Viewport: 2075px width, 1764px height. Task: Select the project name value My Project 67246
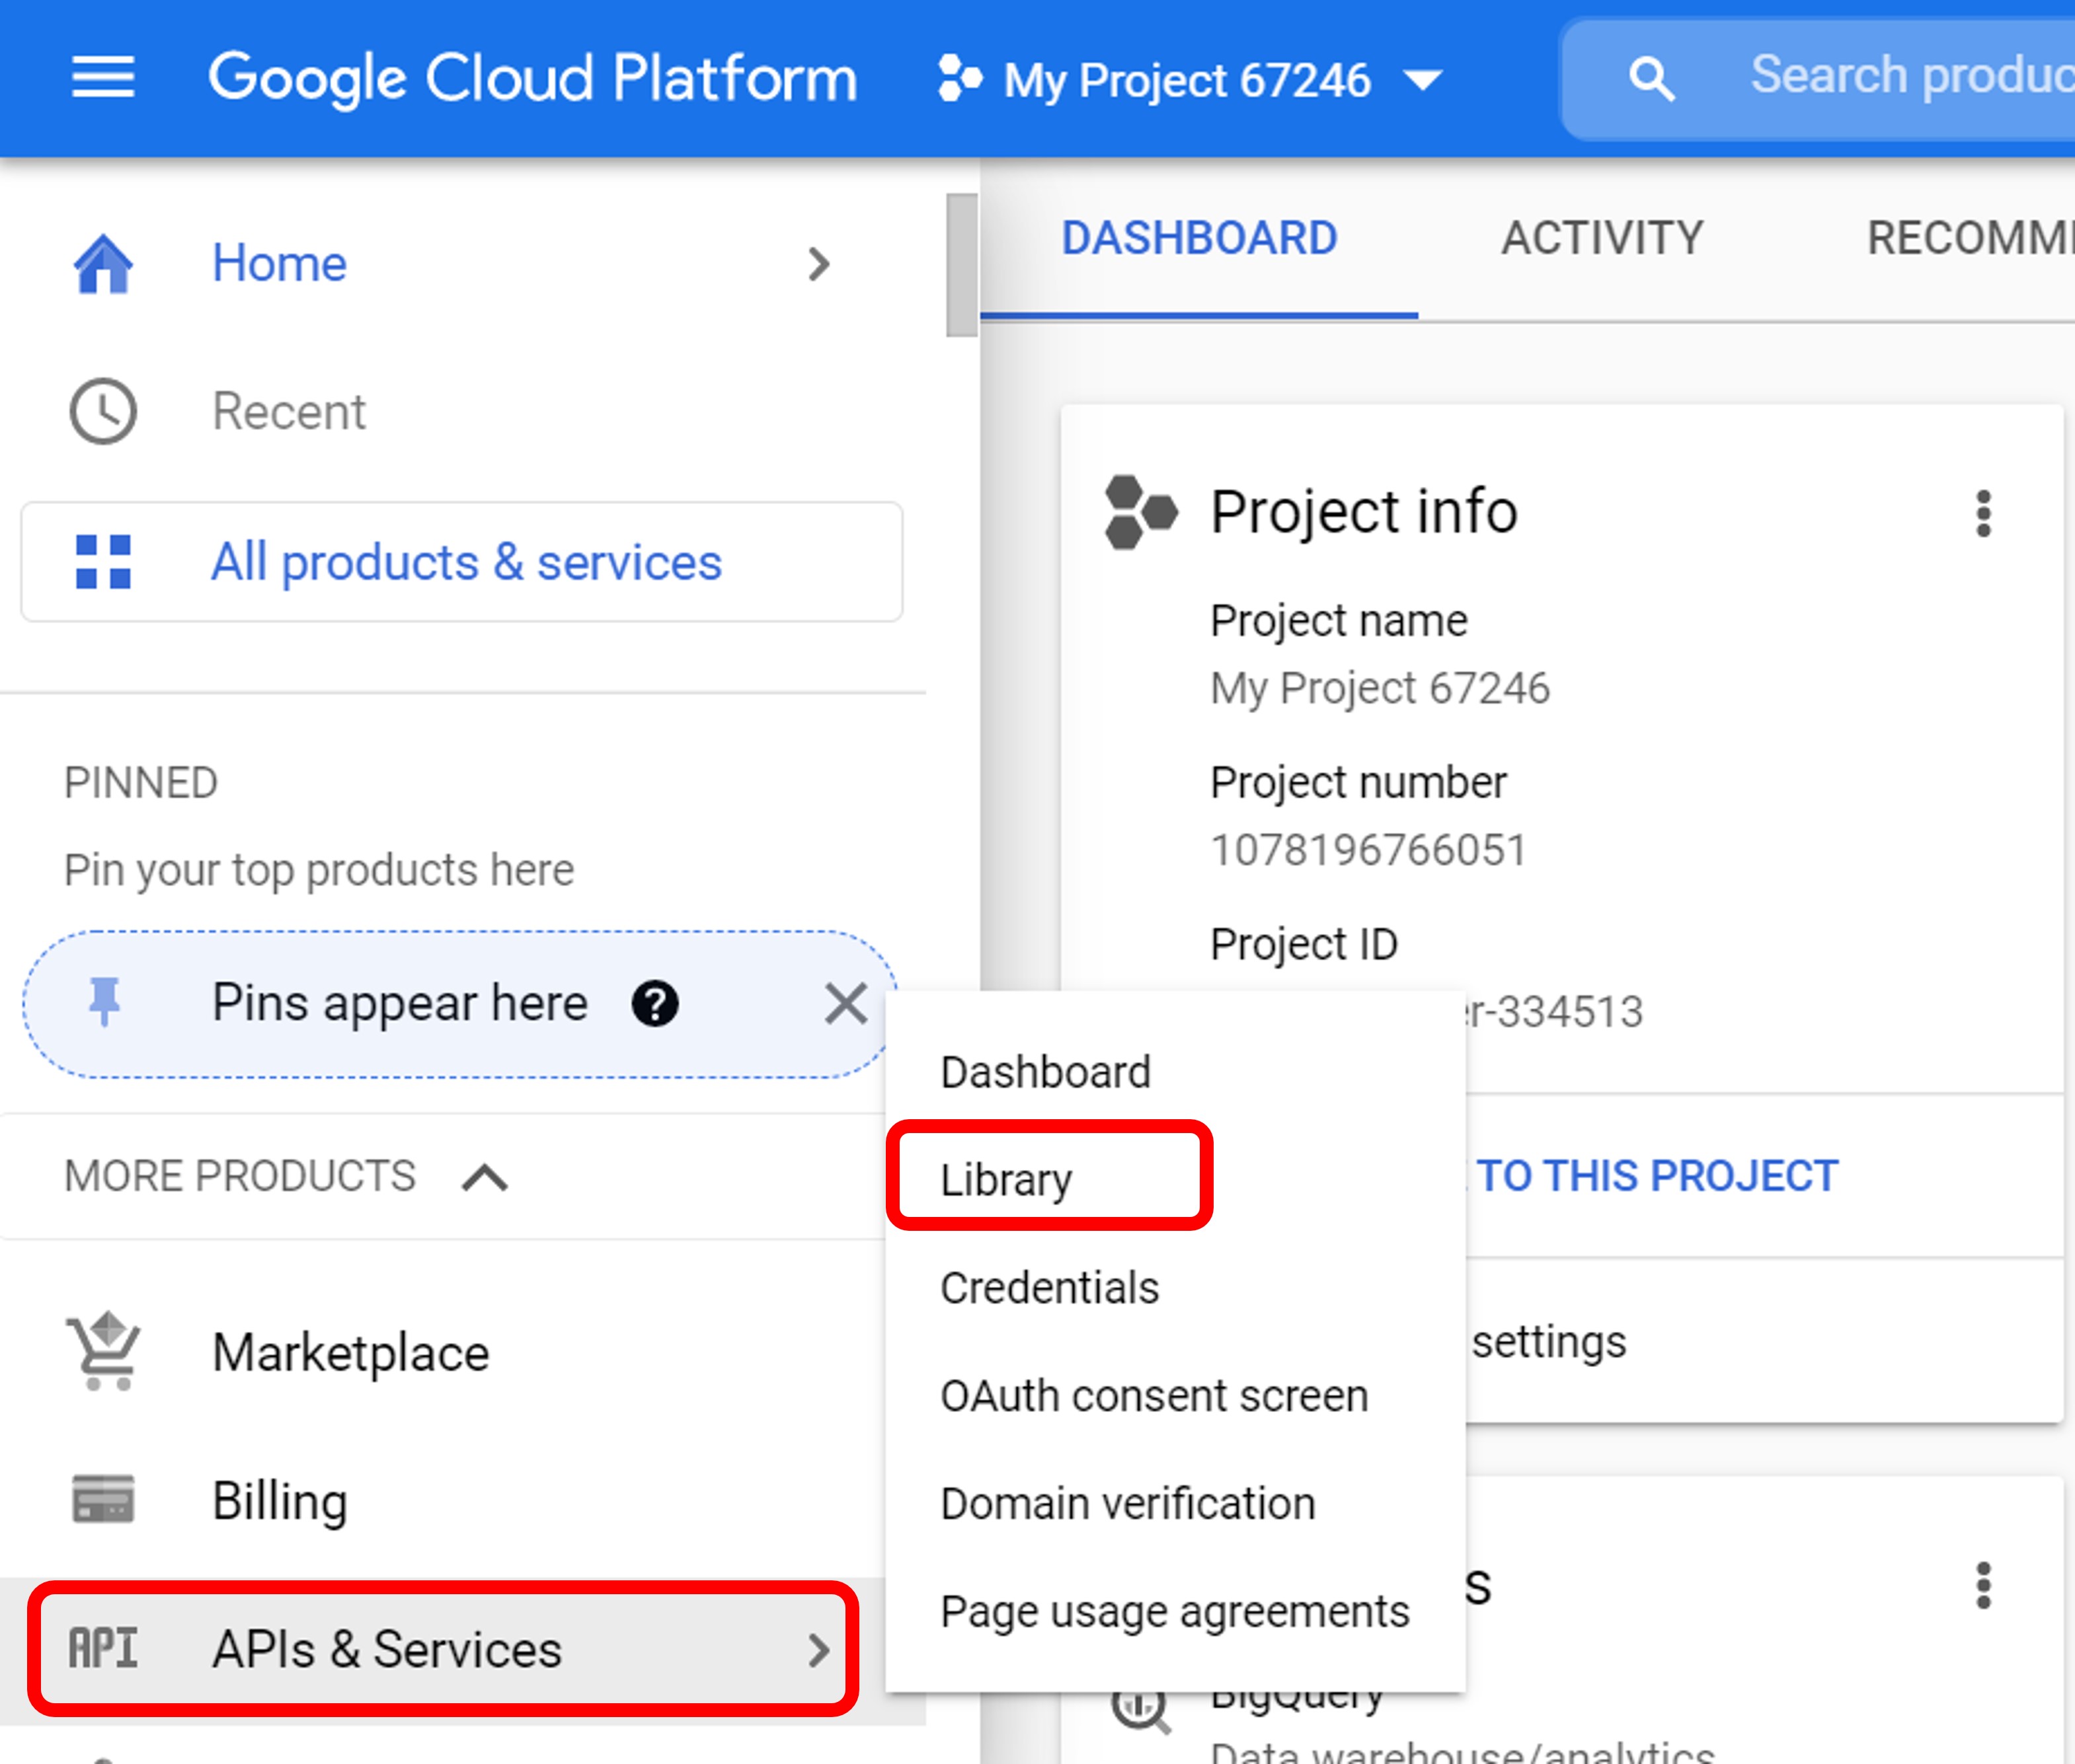(x=1380, y=689)
